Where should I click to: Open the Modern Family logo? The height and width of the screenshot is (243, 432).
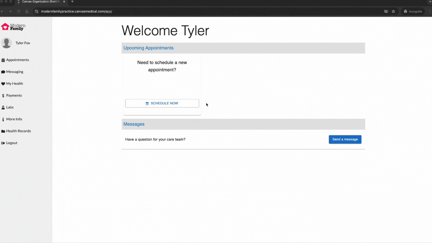pyautogui.click(x=13, y=27)
